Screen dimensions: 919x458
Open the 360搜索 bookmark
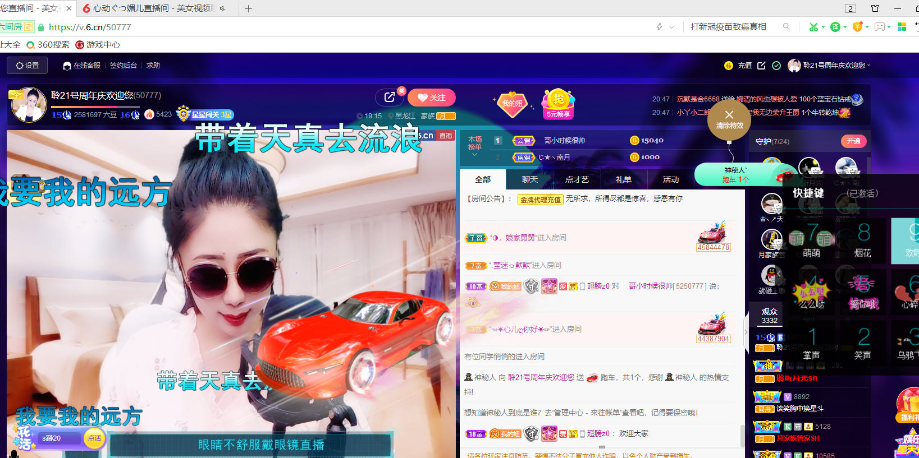[x=48, y=45]
